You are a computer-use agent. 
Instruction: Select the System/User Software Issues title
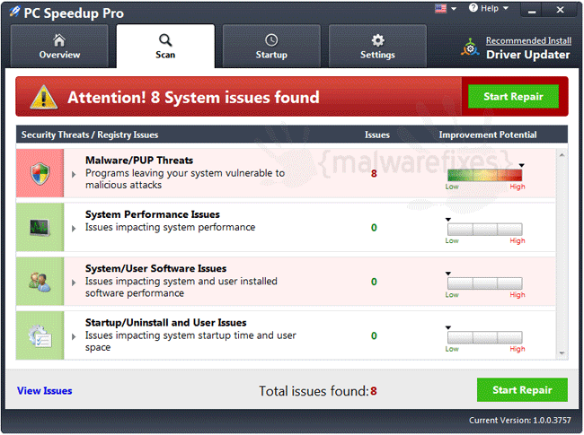click(x=155, y=268)
